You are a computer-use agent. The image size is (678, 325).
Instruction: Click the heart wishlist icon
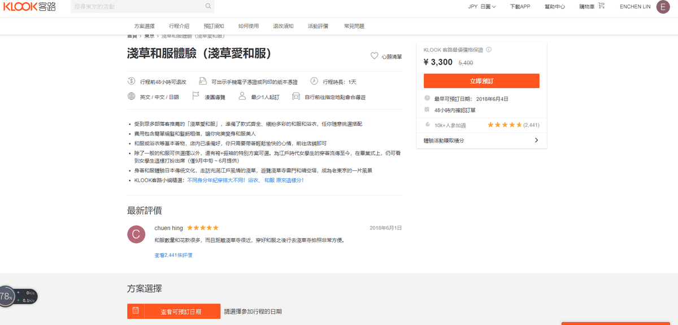pyautogui.click(x=374, y=56)
